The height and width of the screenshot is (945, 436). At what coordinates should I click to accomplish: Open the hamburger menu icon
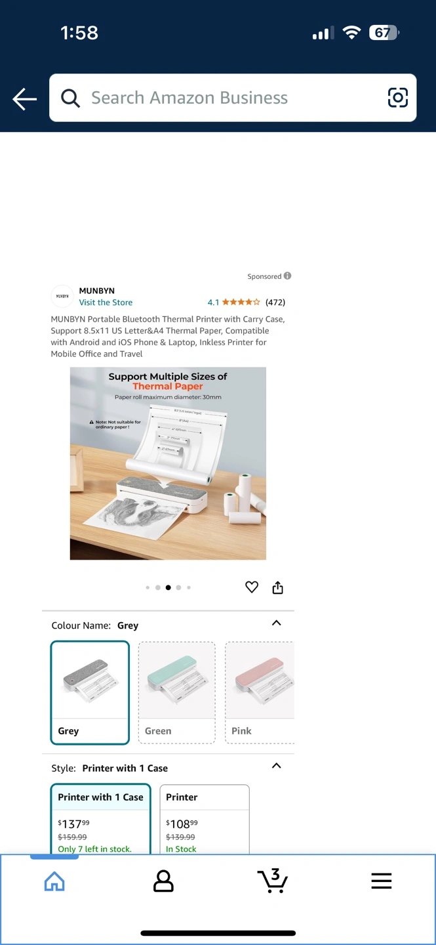click(x=382, y=881)
